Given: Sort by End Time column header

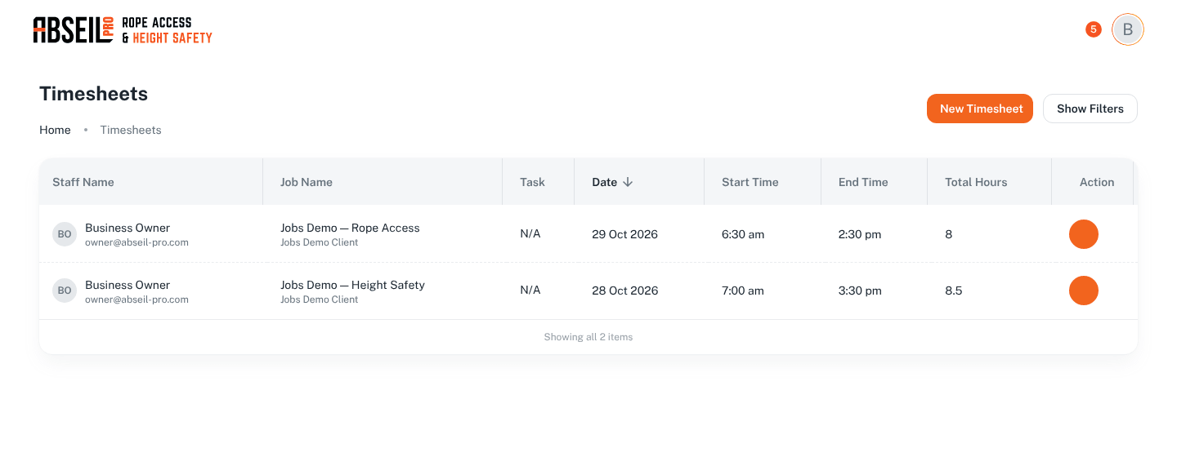Looking at the screenshot, I should pyautogui.click(x=863, y=182).
